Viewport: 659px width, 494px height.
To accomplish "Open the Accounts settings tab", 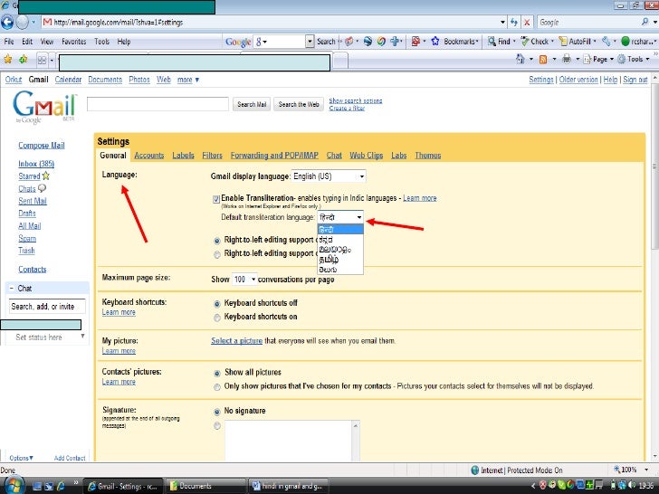I will pyautogui.click(x=149, y=156).
